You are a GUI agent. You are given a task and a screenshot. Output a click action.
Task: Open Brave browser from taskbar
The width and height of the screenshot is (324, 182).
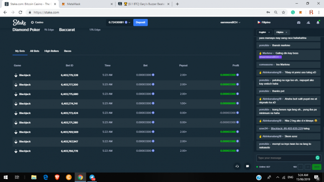(x=57, y=177)
